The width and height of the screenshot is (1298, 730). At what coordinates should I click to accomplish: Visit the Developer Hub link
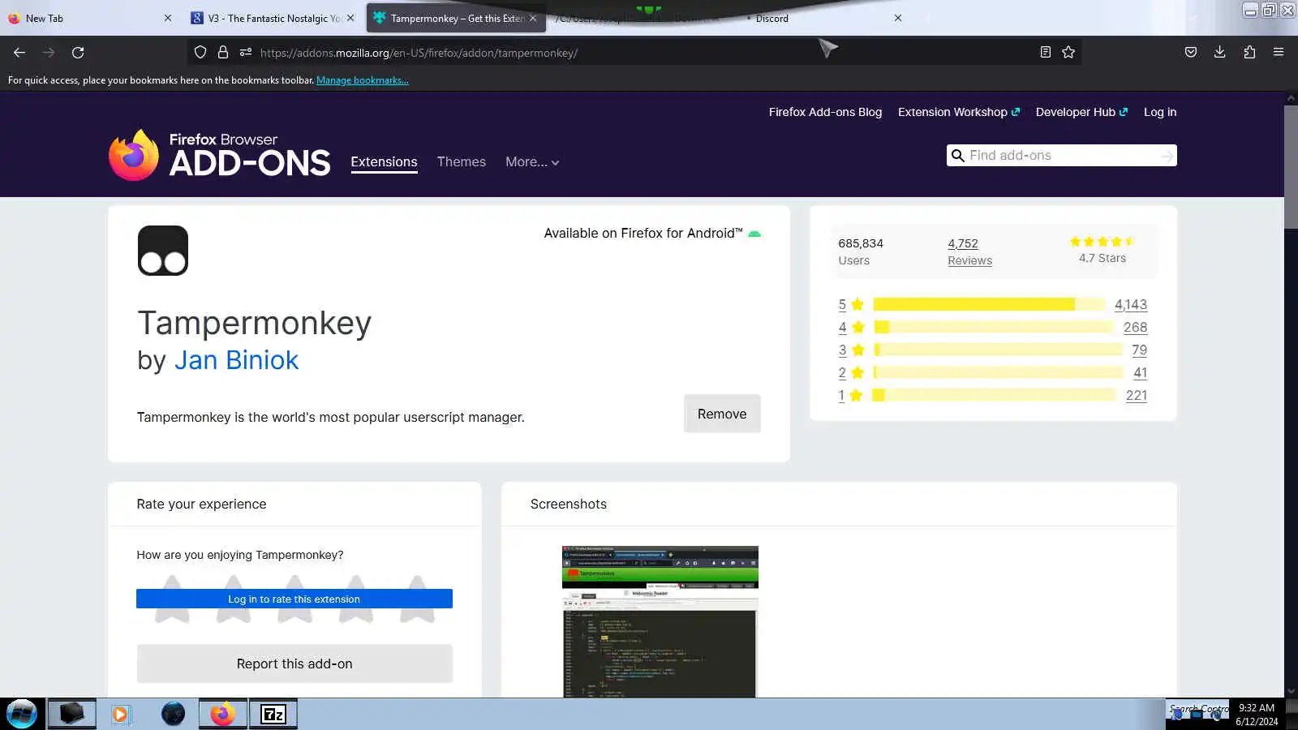1081,112
